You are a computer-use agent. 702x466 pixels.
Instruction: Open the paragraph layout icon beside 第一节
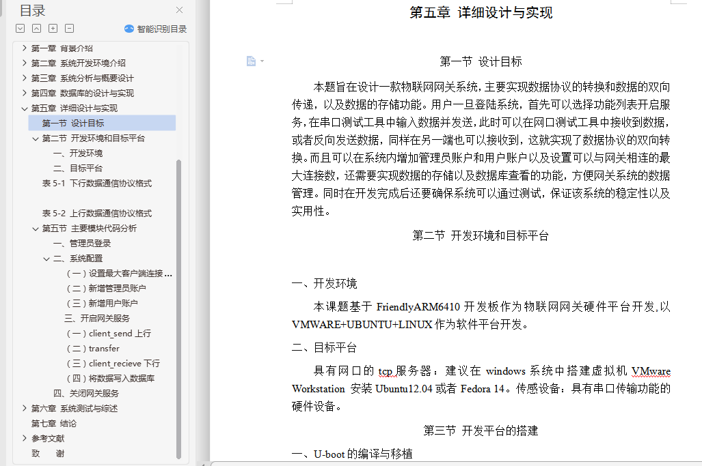tap(251, 61)
